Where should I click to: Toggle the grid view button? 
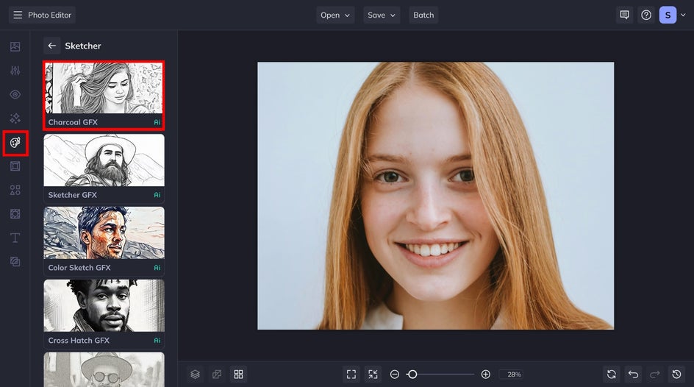click(238, 374)
